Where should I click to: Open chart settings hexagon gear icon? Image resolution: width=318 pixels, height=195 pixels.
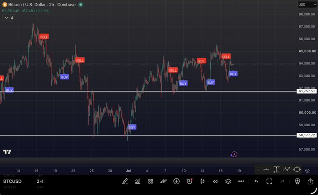[x=307, y=171]
